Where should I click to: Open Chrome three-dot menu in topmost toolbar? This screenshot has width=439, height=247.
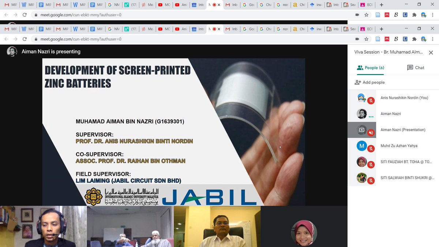(x=433, y=15)
